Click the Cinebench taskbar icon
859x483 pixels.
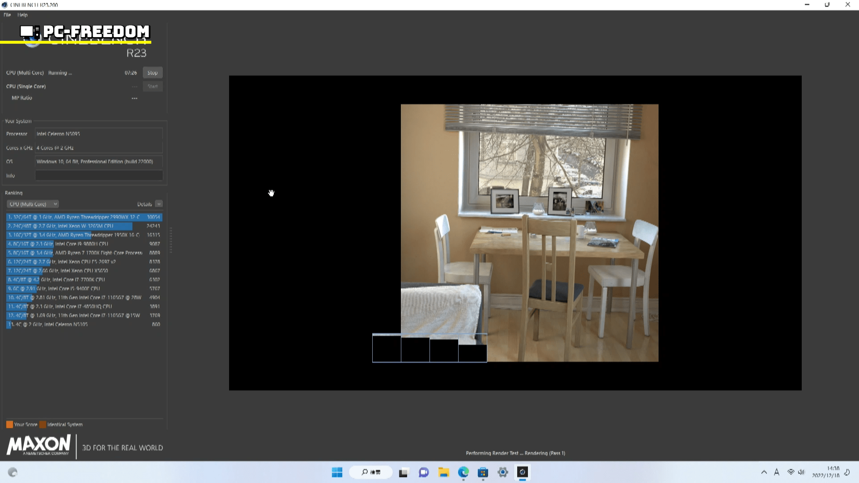point(523,472)
